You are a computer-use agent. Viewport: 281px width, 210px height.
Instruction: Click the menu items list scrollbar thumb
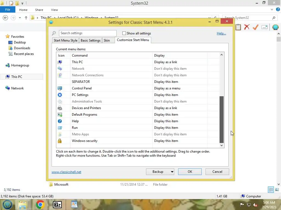pos(221,120)
